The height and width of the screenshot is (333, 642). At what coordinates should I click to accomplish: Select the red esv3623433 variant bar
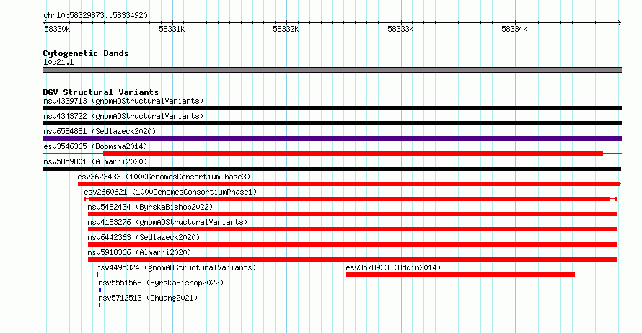[349, 184]
